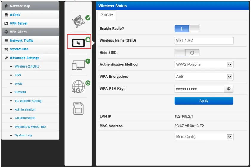Click the wrench icon beside Advanced Settings
This screenshot has height=168, width=251.
tap(6, 58)
